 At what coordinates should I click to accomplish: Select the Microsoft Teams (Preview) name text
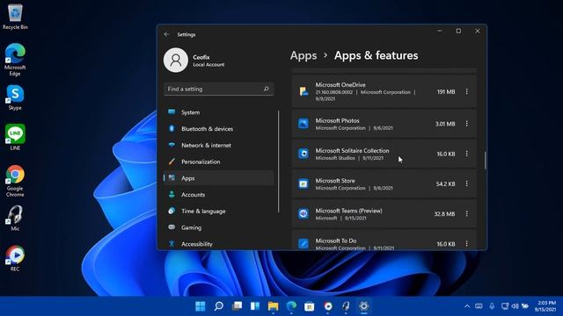pyautogui.click(x=348, y=211)
